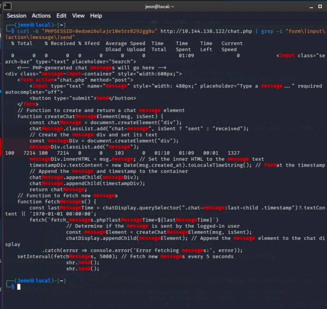Click the 'Determine if the message is sent' comment
This screenshot has height=309, width=327.
point(153,226)
